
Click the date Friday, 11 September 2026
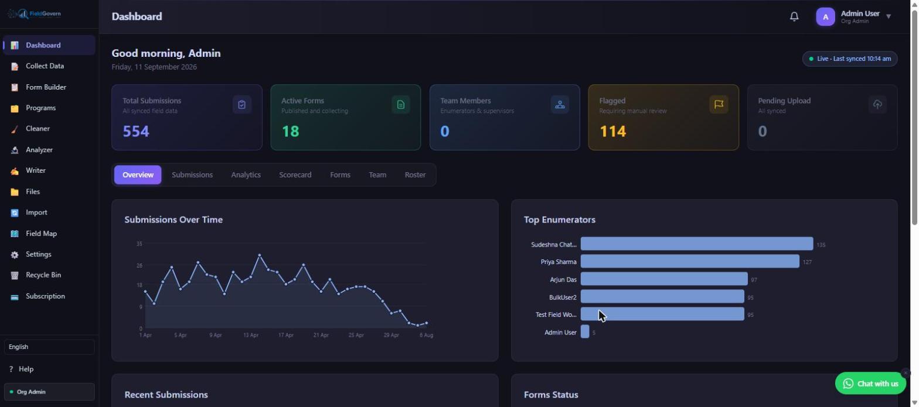[154, 67]
